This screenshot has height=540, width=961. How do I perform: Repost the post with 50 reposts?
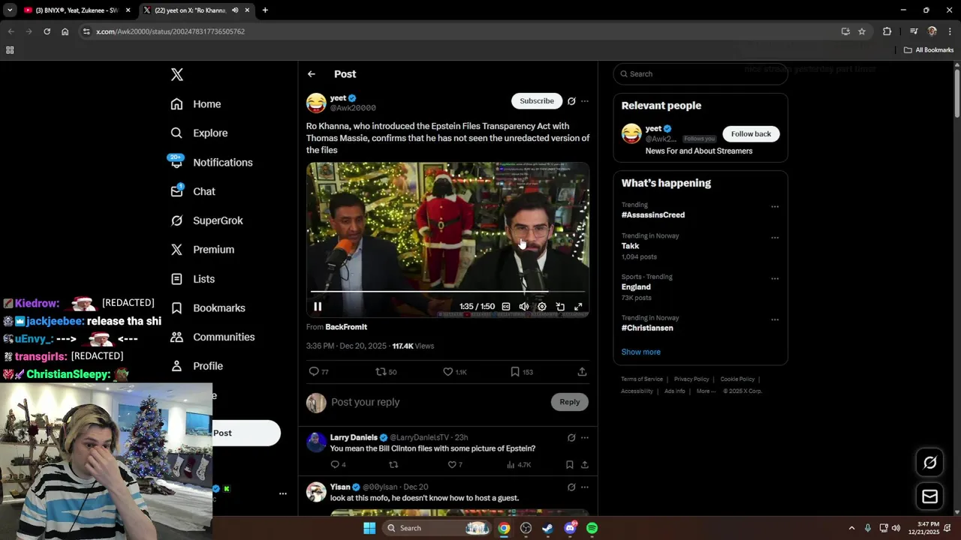point(386,372)
